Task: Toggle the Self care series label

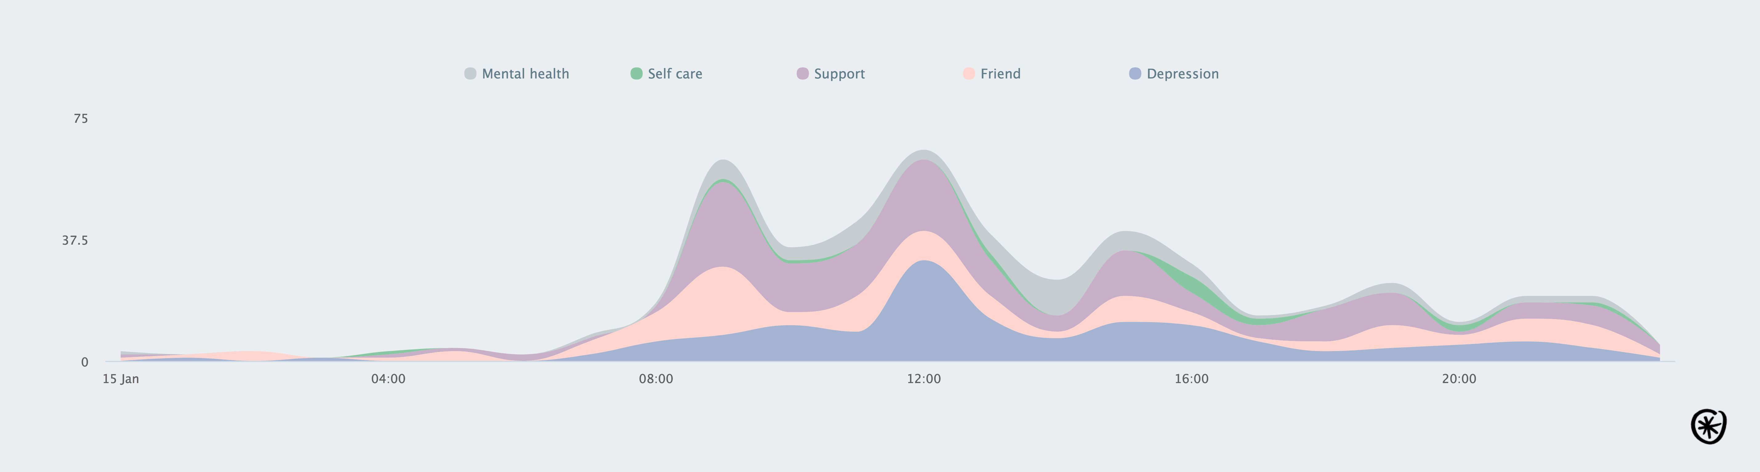Action: point(674,74)
